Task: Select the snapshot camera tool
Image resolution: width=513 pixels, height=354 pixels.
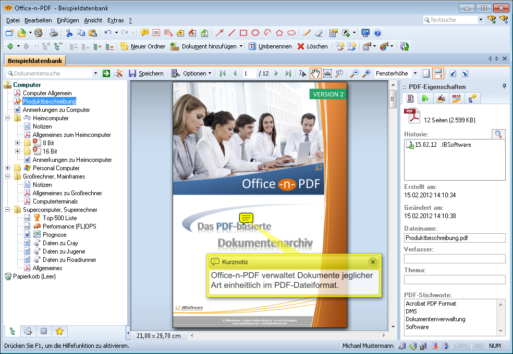Action: tap(327, 73)
